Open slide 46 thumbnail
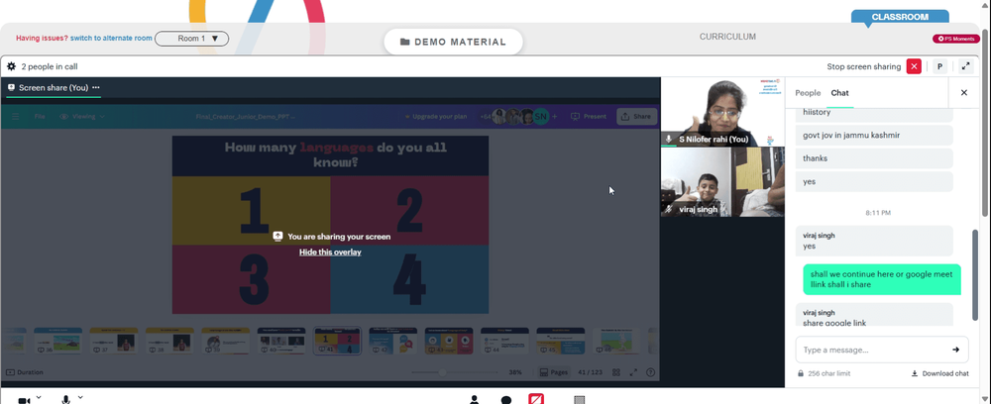 pyautogui.click(x=616, y=341)
